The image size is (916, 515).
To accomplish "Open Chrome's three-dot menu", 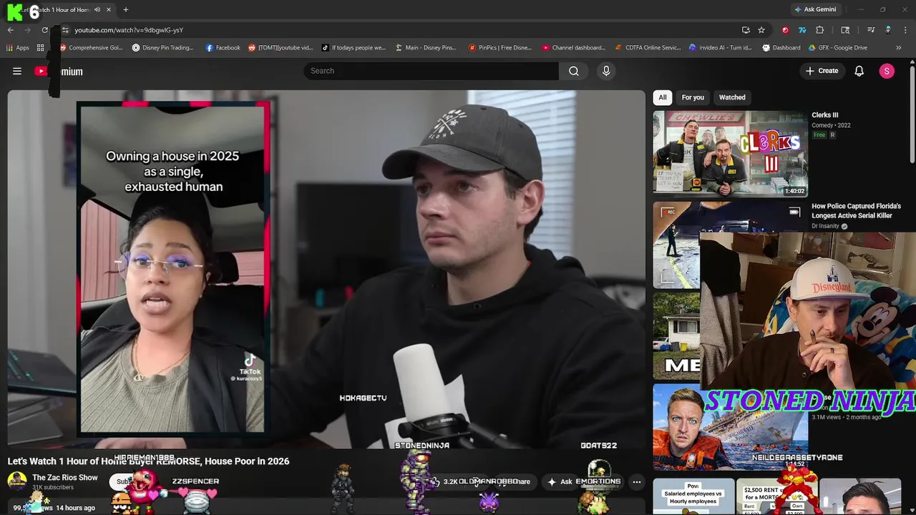I will coord(904,30).
